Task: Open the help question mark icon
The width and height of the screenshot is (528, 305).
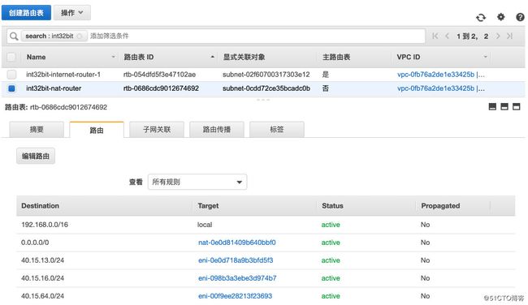Action: point(520,17)
